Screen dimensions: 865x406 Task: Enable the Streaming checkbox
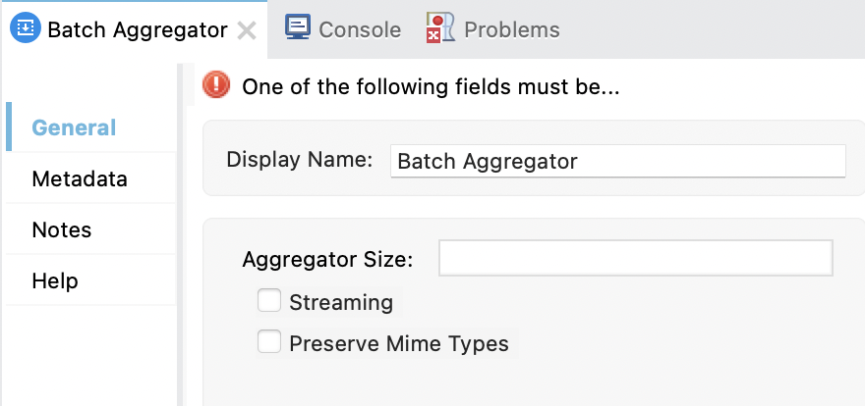(269, 301)
